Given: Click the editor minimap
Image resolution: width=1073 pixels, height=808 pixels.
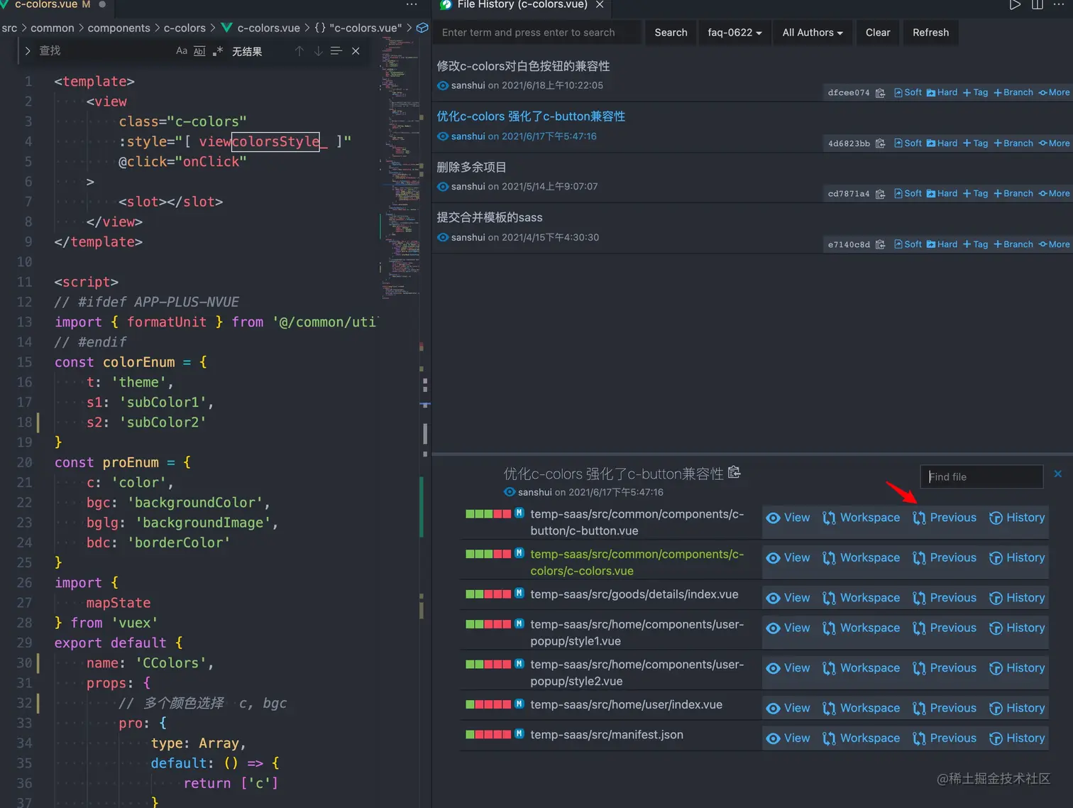Looking at the screenshot, I should pyautogui.click(x=400, y=167).
